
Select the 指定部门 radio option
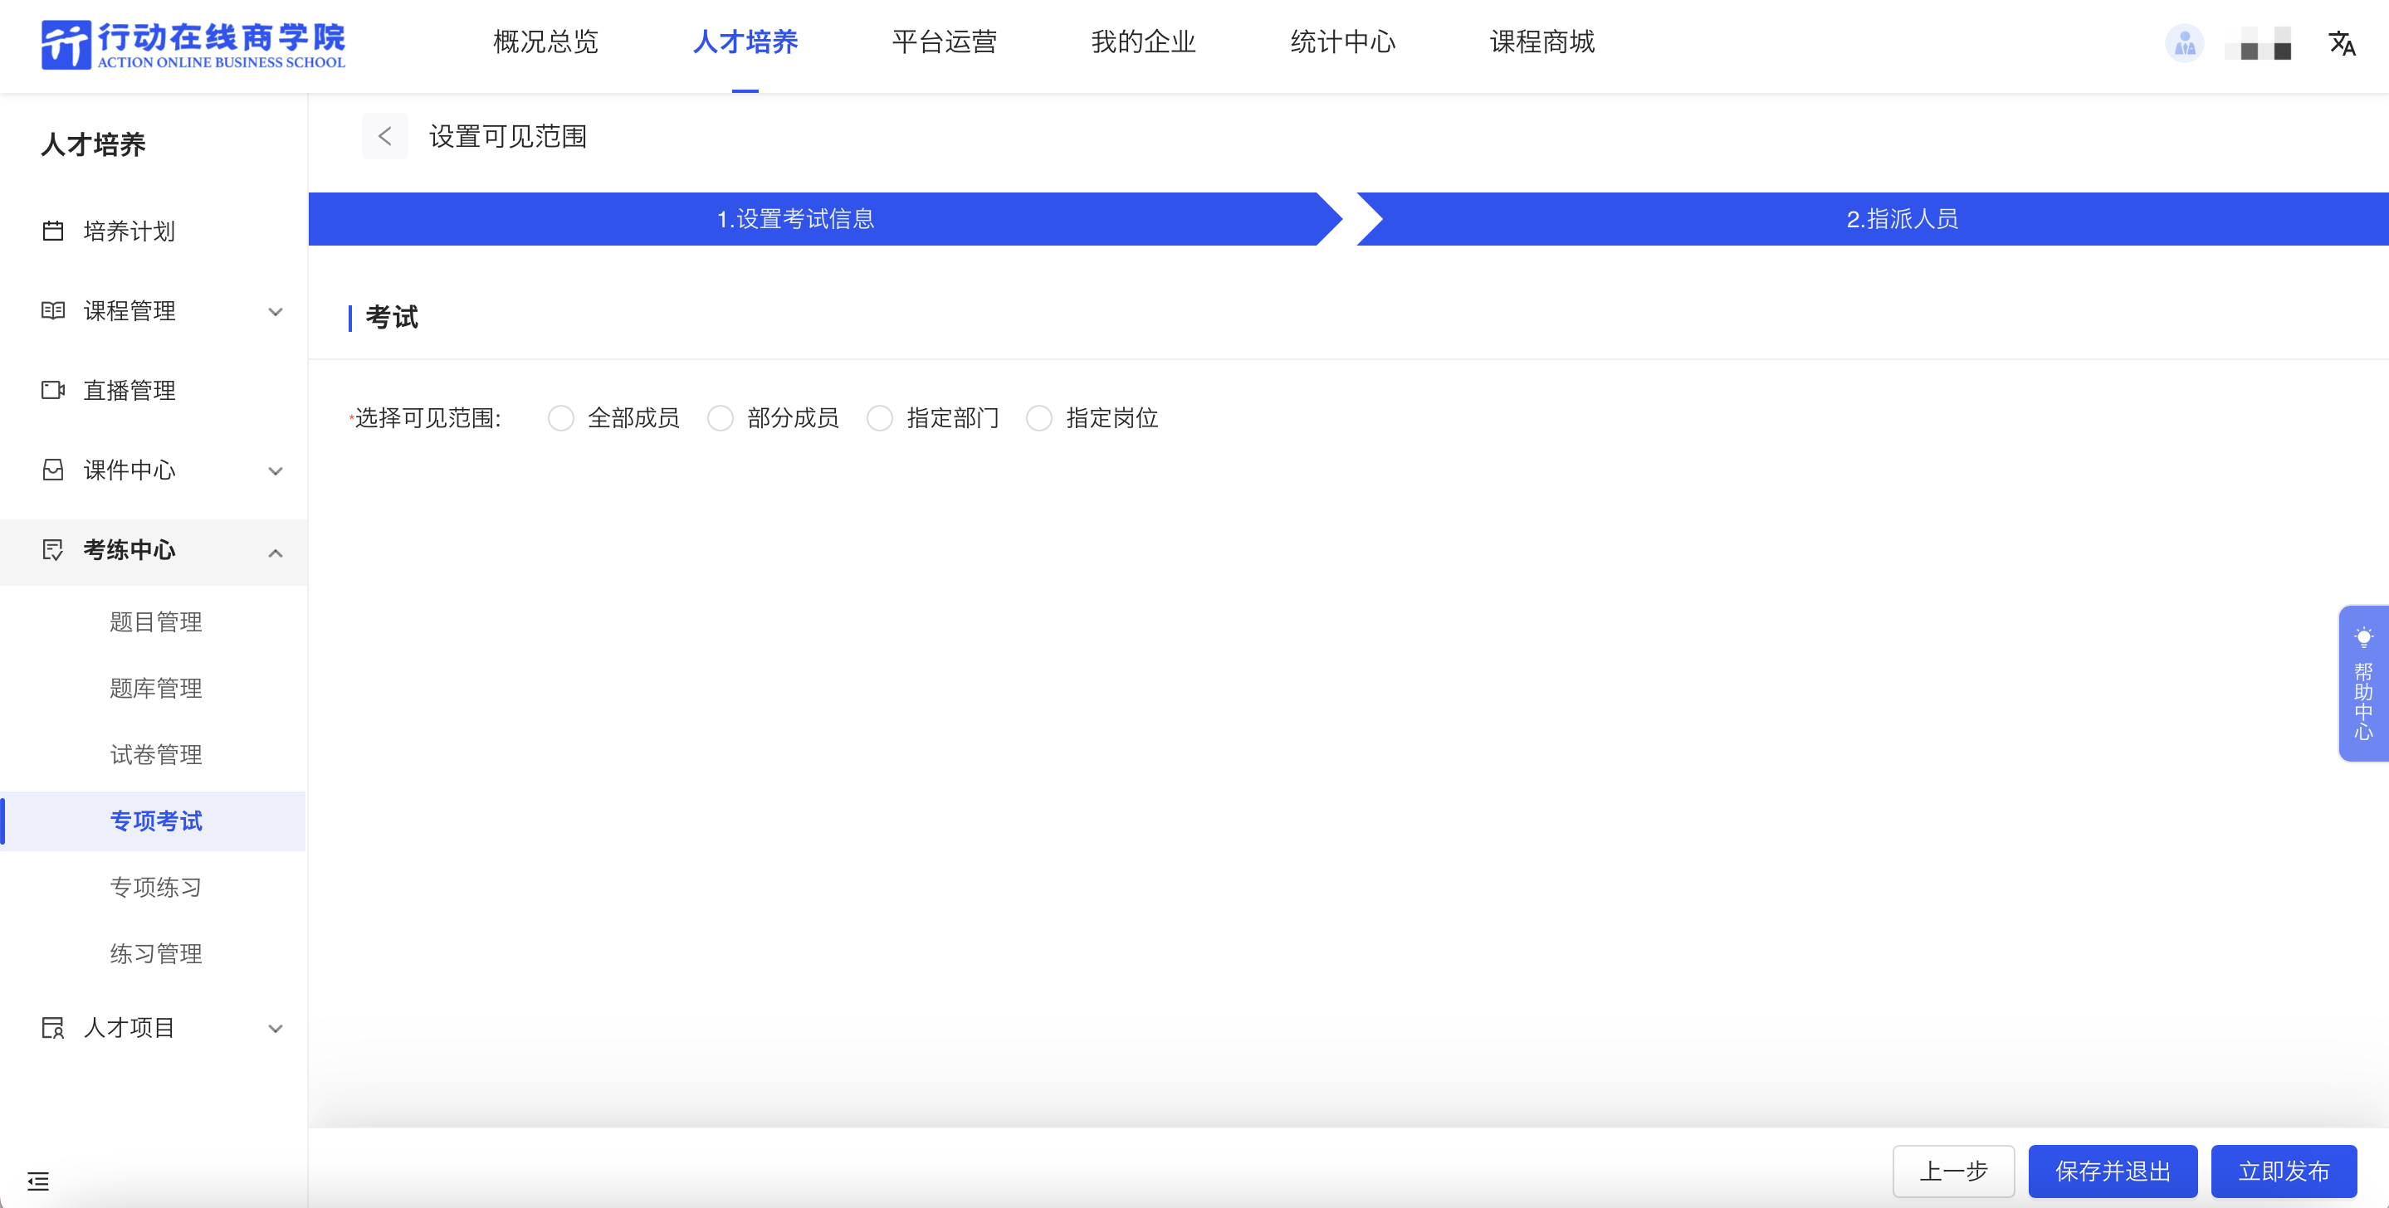click(879, 418)
